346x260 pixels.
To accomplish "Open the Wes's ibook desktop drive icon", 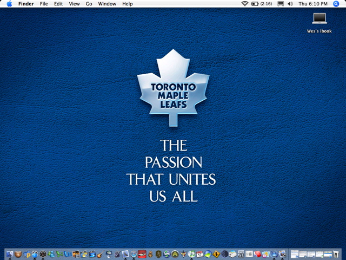I will point(320,23).
